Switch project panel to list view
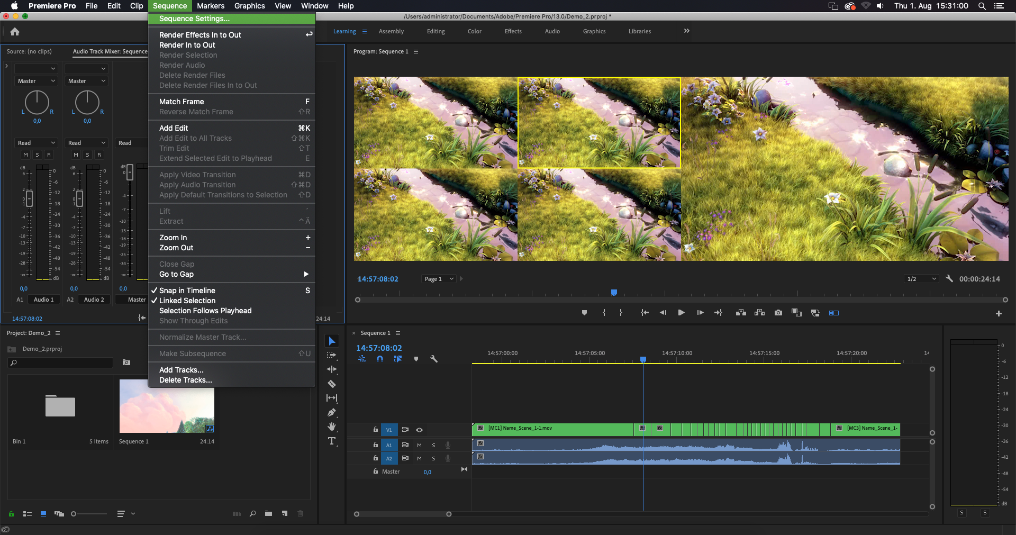The image size is (1016, 535). click(x=28, y=514)
